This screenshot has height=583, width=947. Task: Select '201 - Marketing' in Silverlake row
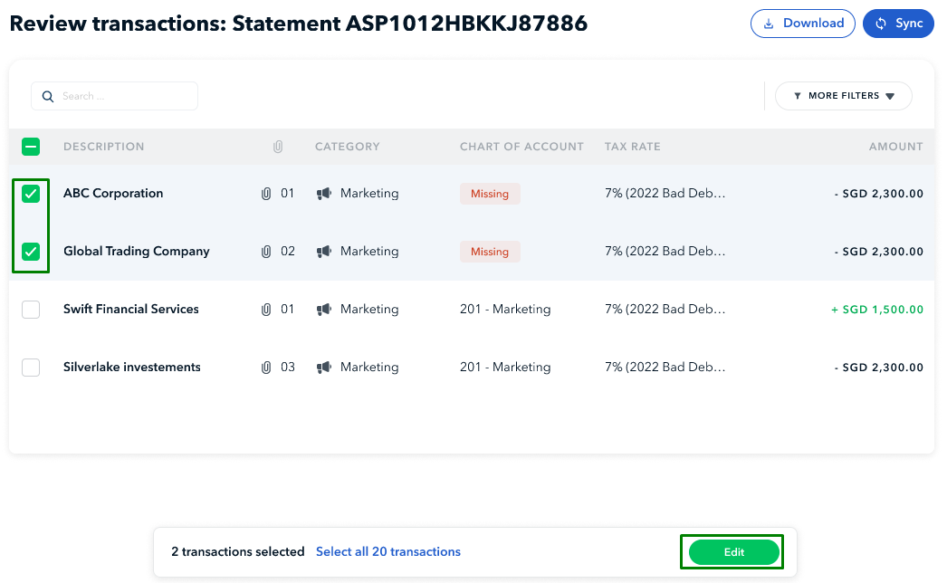click(505, 368)
